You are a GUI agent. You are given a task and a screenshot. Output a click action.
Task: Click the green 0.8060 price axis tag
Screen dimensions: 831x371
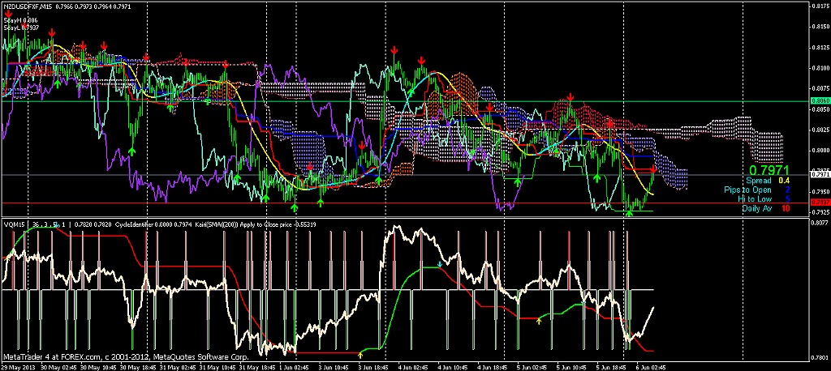point(820,101)
